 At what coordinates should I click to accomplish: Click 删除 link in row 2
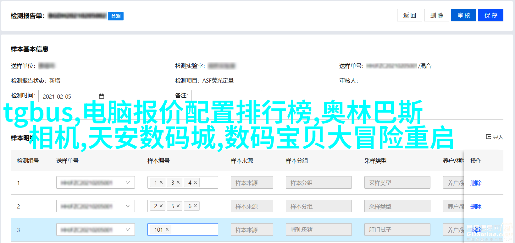pos(476,206)
